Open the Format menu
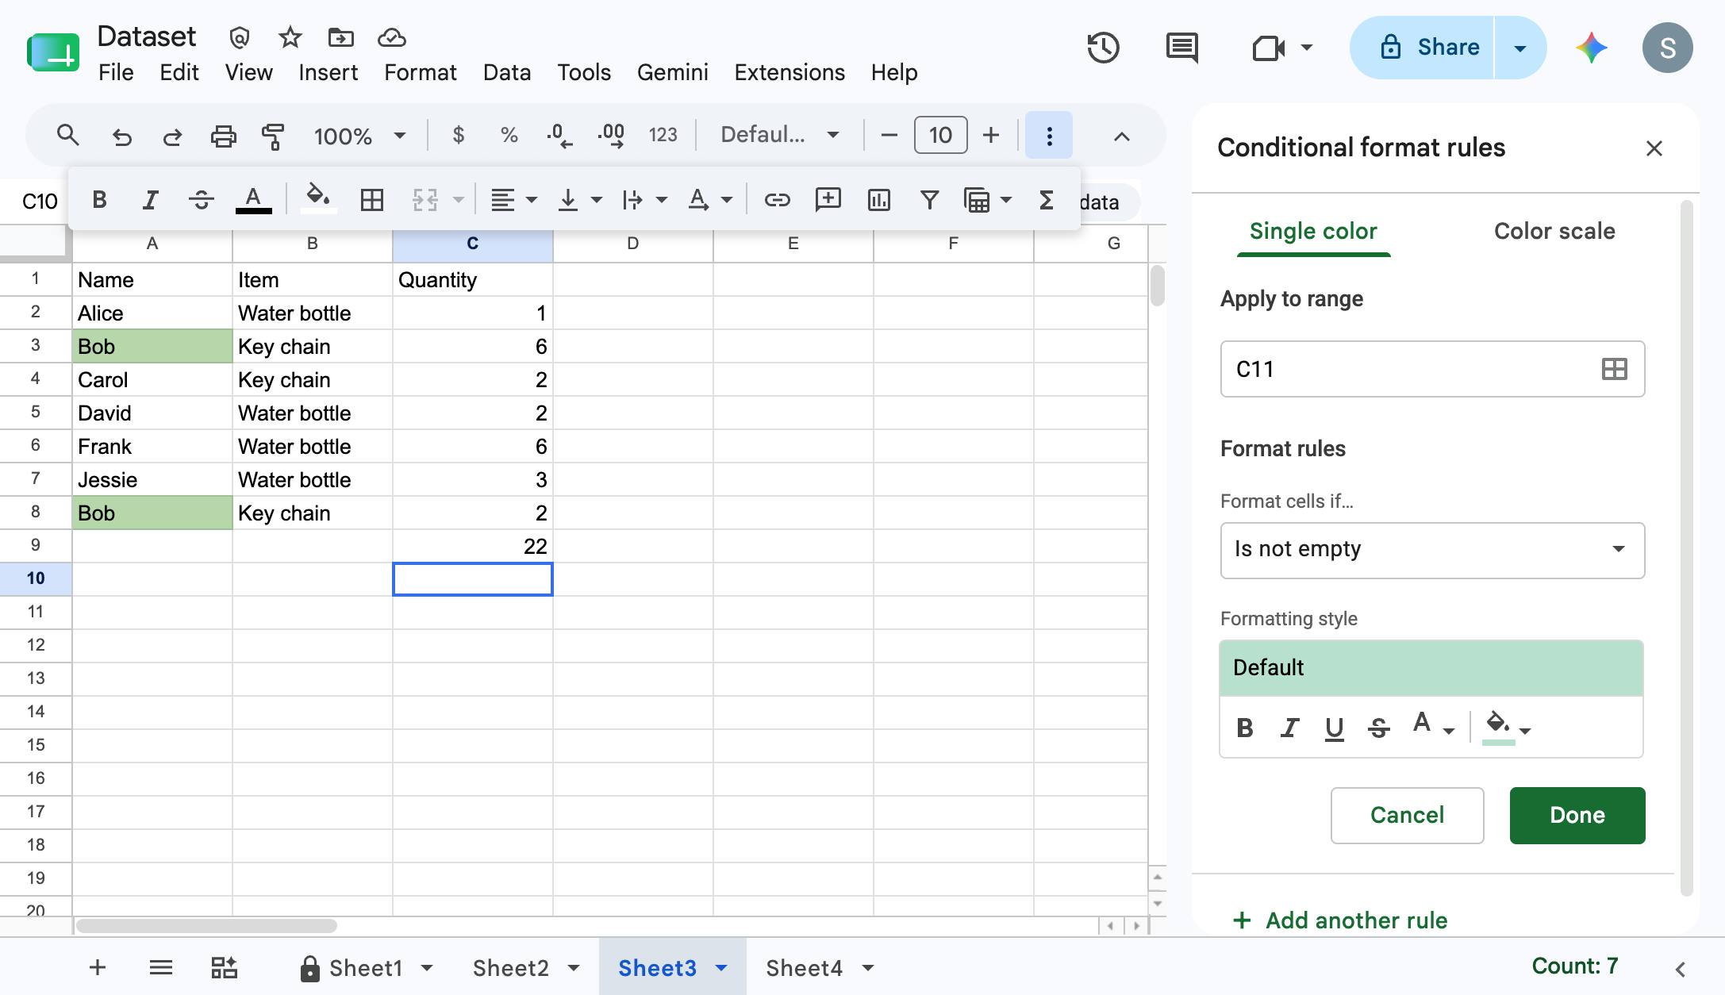This screenshot has width=1725, height=995. pyautogui.click(x=421, y=72)
